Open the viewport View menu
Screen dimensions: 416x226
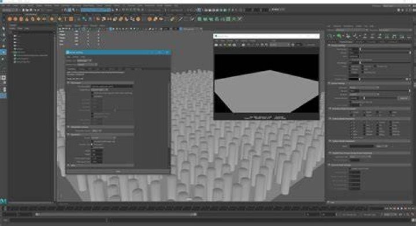[x=61, y=26]
